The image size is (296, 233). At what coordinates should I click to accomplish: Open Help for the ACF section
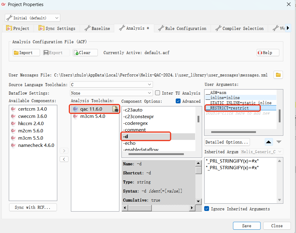(268, 53)
